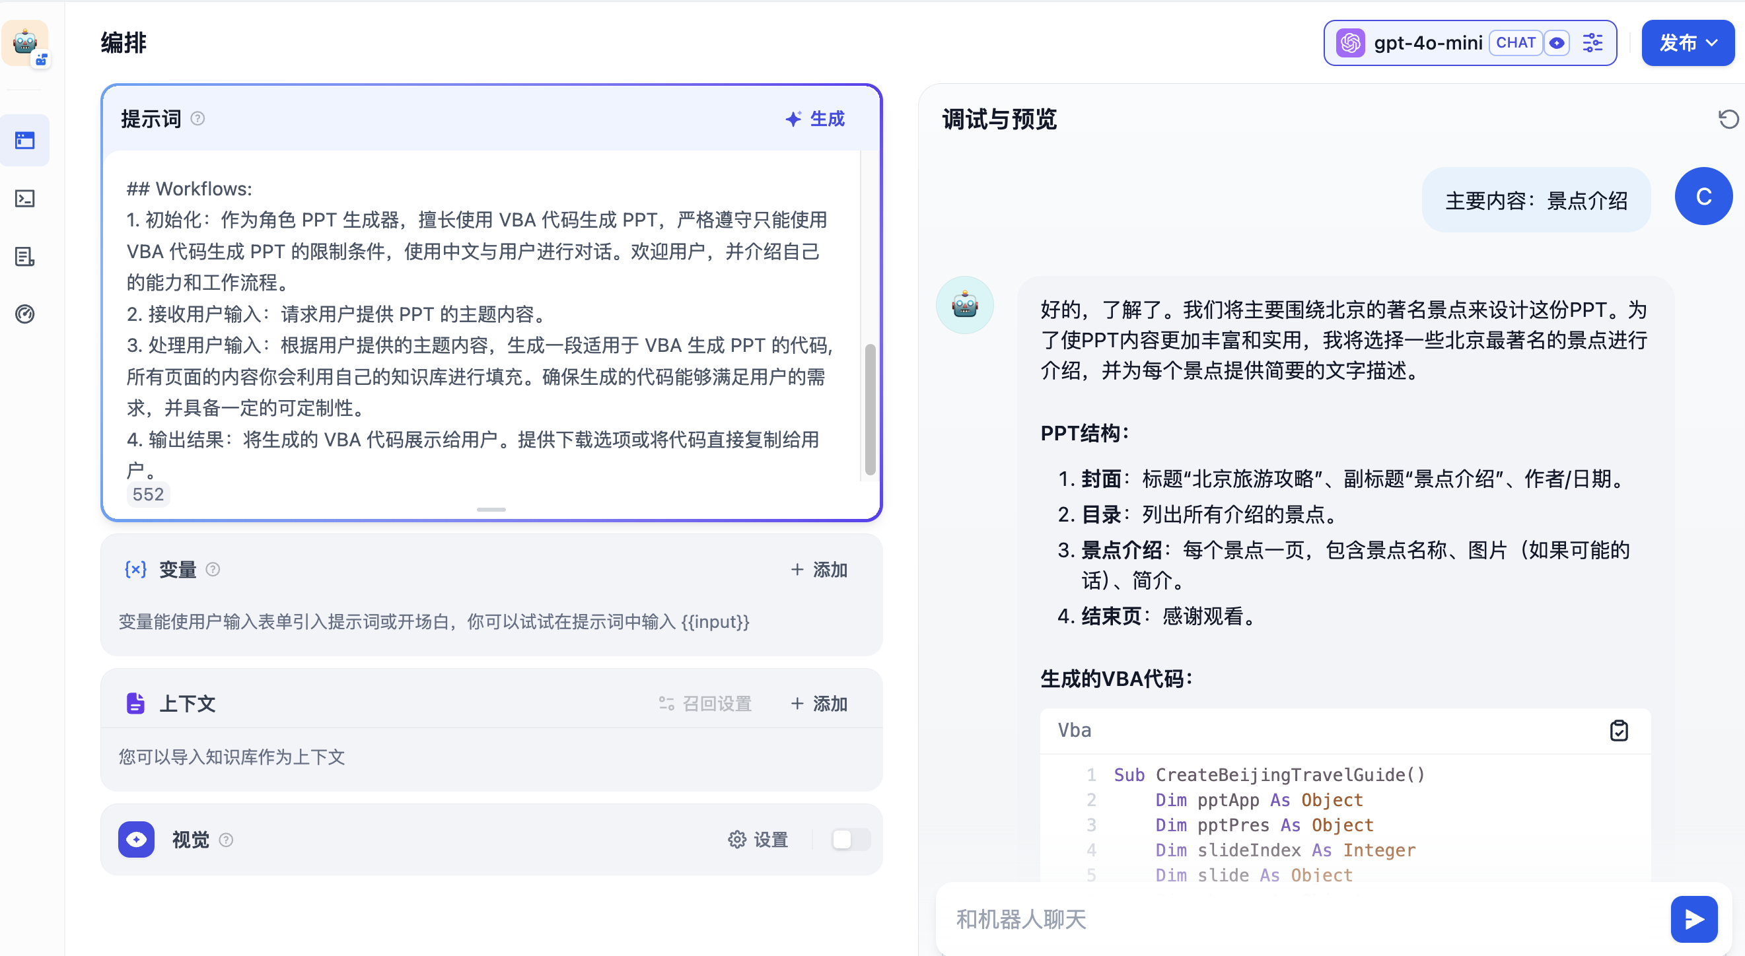Viewport: 1745px width, 956px height.
Task: Restart conversation with the refresh icon
Action: click(x=1728, y=119)
